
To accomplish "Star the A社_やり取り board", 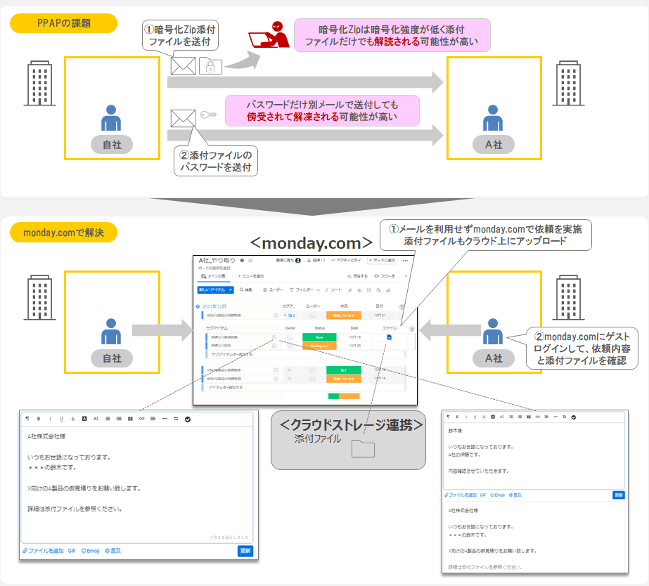I will [250, 261].
